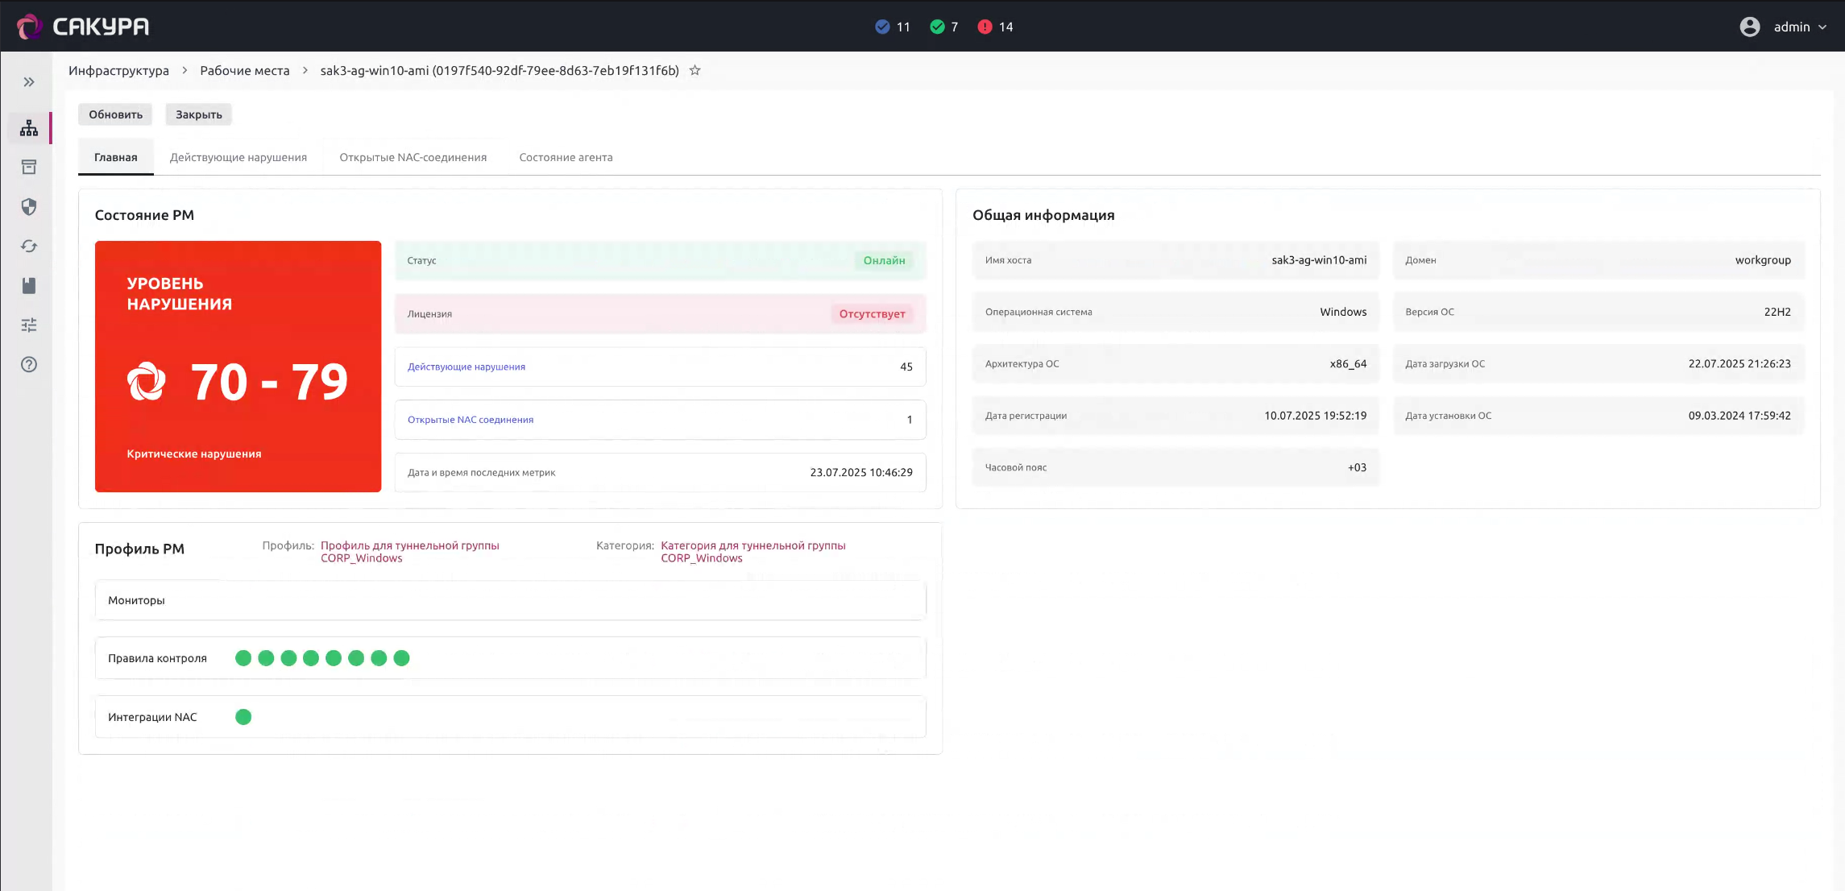Click the archive box sidebar icon
Viewport: 1845px width, 891px height.
[29, 168]
